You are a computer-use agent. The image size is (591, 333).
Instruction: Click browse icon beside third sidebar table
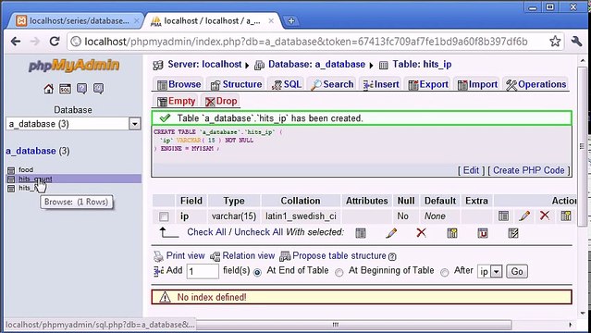pos(11,188)
